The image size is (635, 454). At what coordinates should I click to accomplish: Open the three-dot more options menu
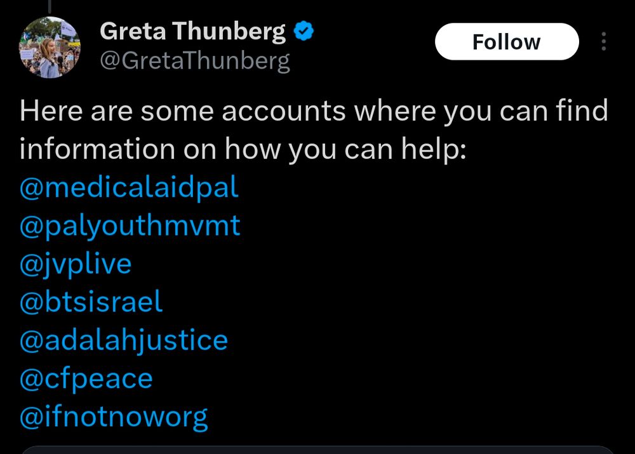[x=603, y=42]
